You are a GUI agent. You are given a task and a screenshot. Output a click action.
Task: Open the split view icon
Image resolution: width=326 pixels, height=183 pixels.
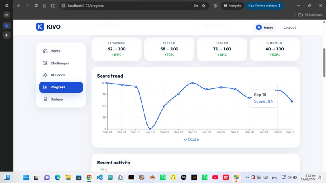[x=53, y=6]
